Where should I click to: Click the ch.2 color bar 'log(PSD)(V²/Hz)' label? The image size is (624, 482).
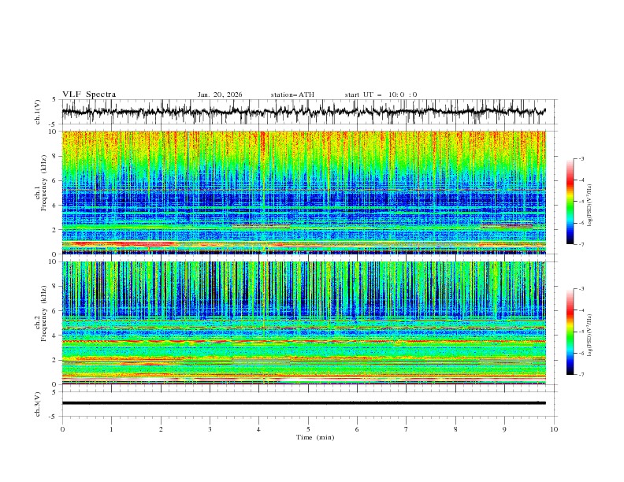coord(590,335)
